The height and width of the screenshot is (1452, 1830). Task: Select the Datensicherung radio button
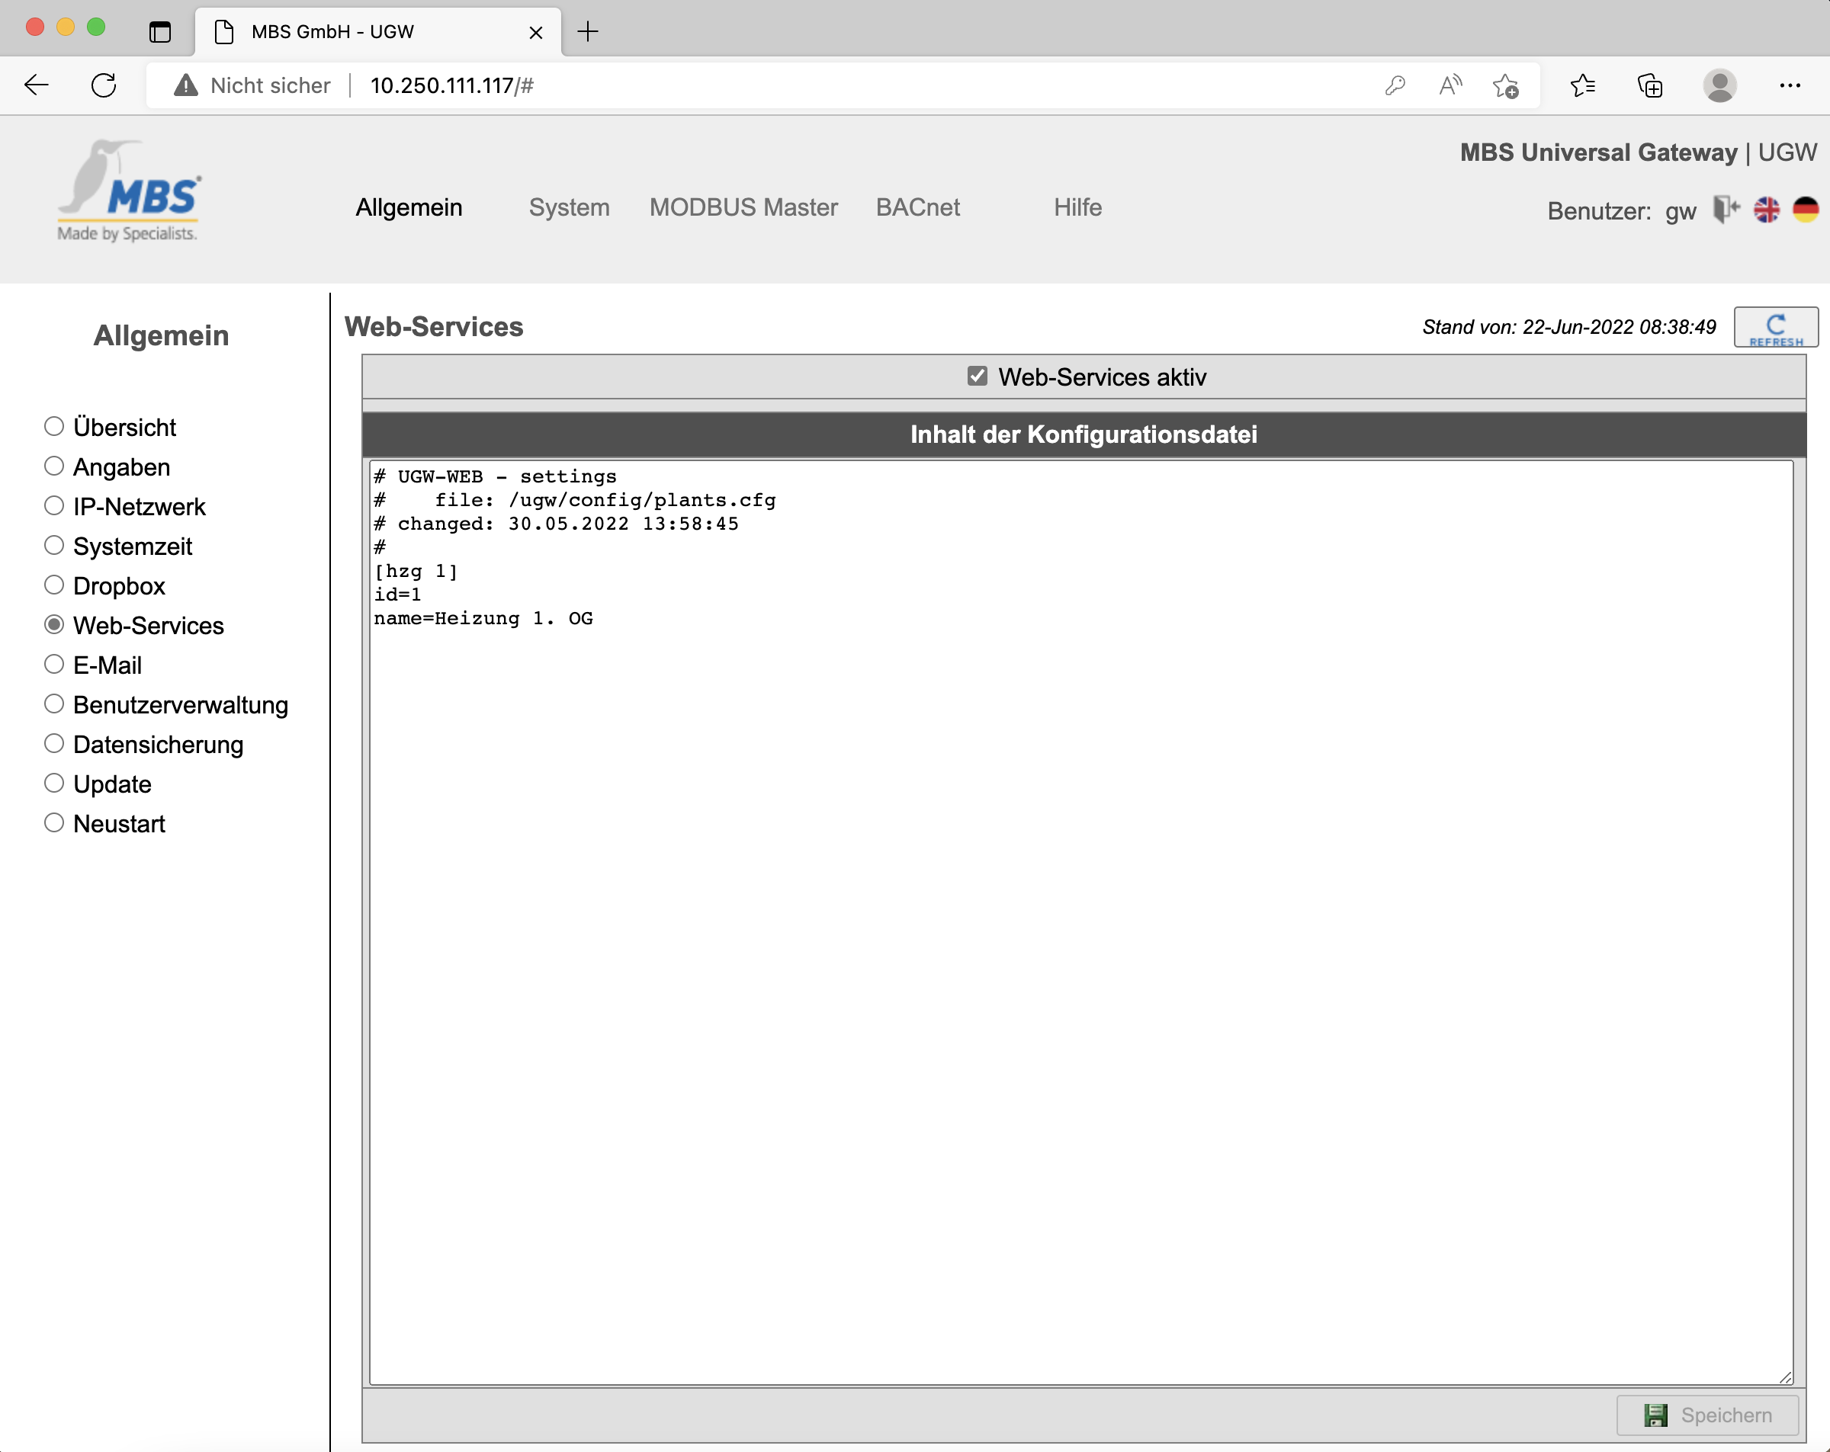point(53,742)
